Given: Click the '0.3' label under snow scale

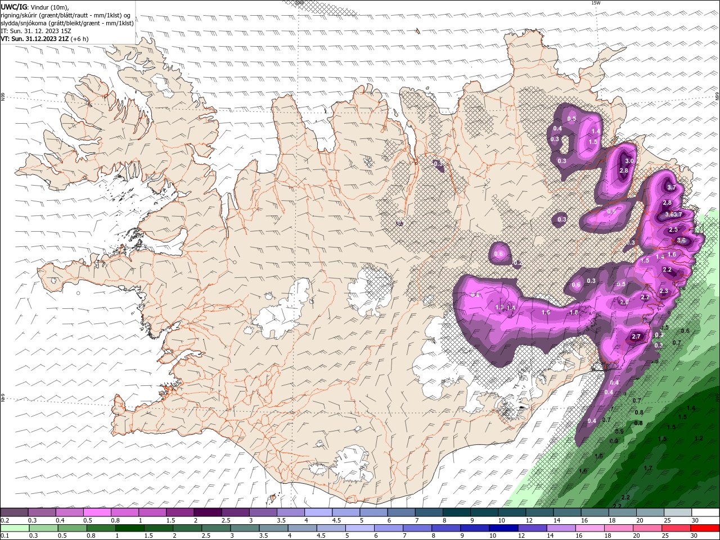Looking at the screenshot, I should [33, 520].
